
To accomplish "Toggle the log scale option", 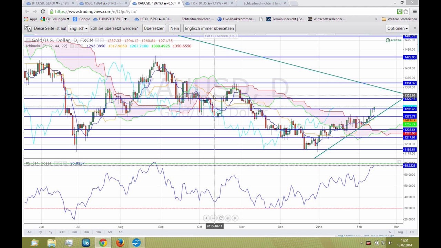I will (x=400, y=232).
